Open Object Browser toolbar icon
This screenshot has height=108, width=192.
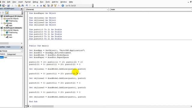click(55, 5)
